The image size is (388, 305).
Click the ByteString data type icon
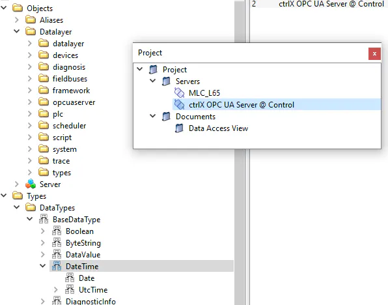pos(57,243)
